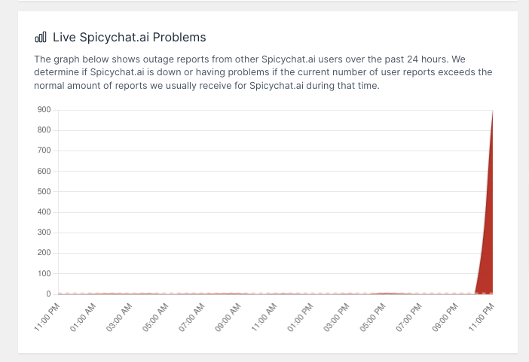Click the '01:00 PM' x-axis label
Image resolution: width=529 pixels, height=362 pixels.
(x=300, y=318)
